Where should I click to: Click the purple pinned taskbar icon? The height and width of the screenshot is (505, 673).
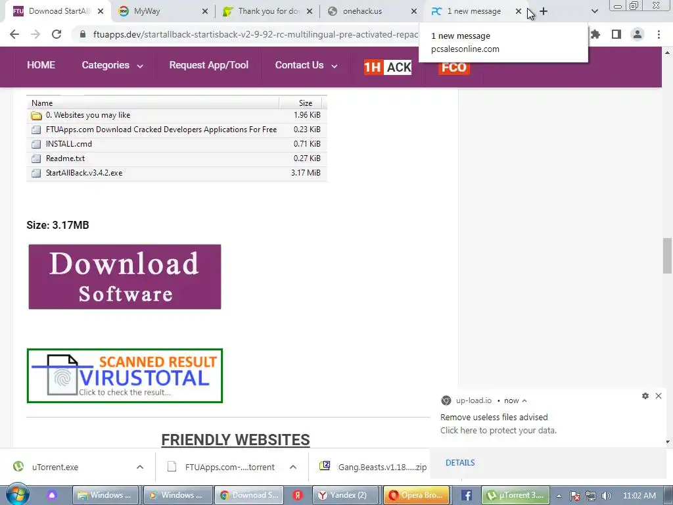point(52,495)
